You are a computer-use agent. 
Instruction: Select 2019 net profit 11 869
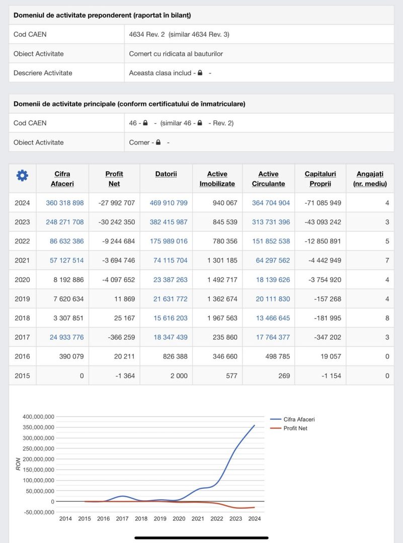coord(124,299)
